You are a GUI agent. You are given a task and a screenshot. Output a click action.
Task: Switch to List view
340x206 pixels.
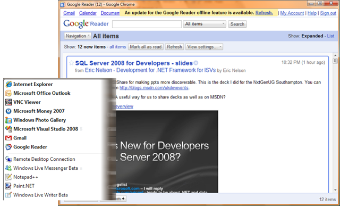(330, 36)
